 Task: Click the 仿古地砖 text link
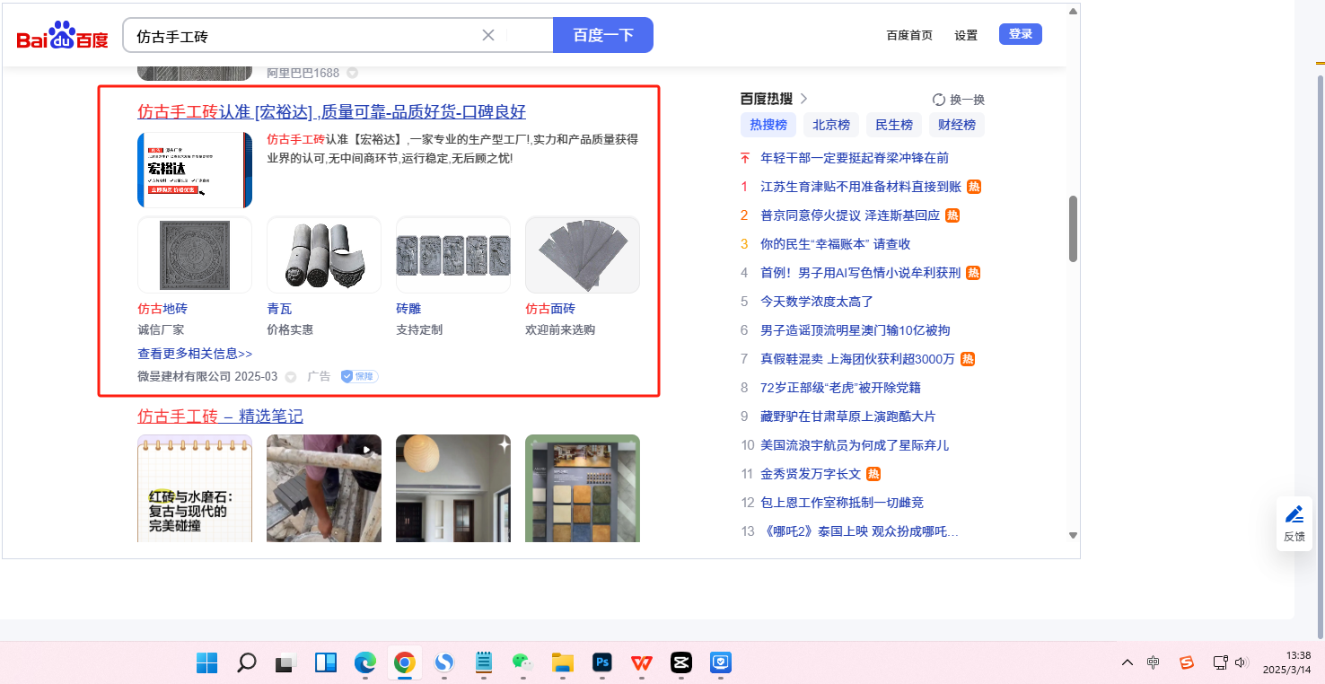162,309
